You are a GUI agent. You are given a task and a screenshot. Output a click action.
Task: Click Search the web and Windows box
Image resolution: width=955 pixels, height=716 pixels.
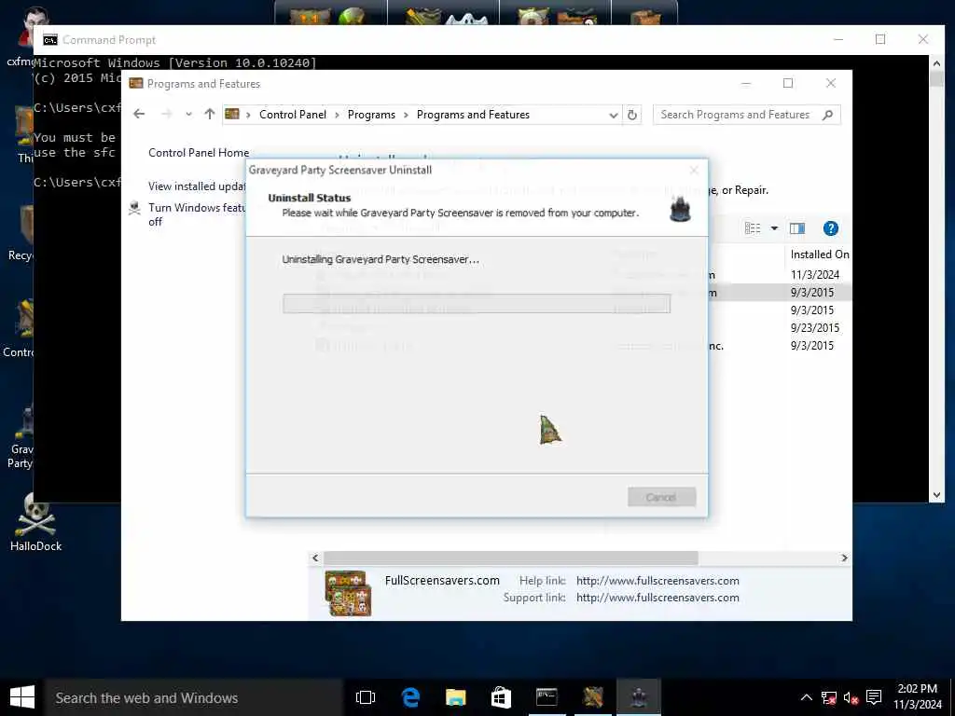click(x=194, y=697)
